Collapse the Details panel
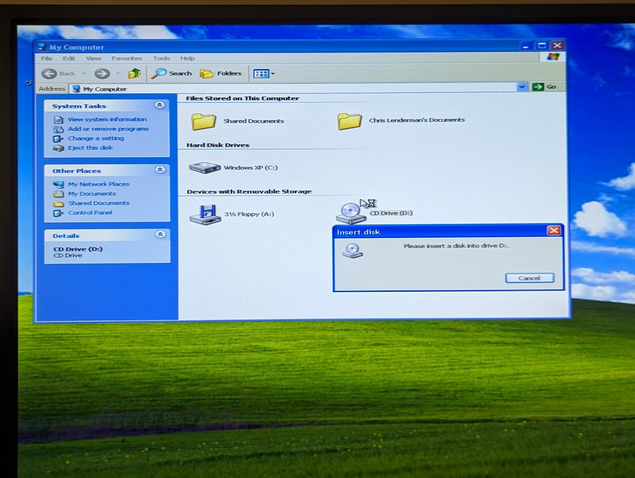 160,234
